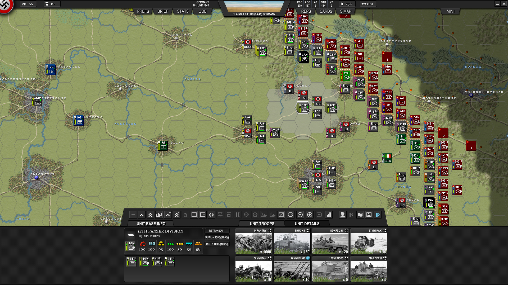Screen dimensions: 508x285
Task: Click the SDKFZ 251 troop thumbnail
Action: [x=330, y=241]
